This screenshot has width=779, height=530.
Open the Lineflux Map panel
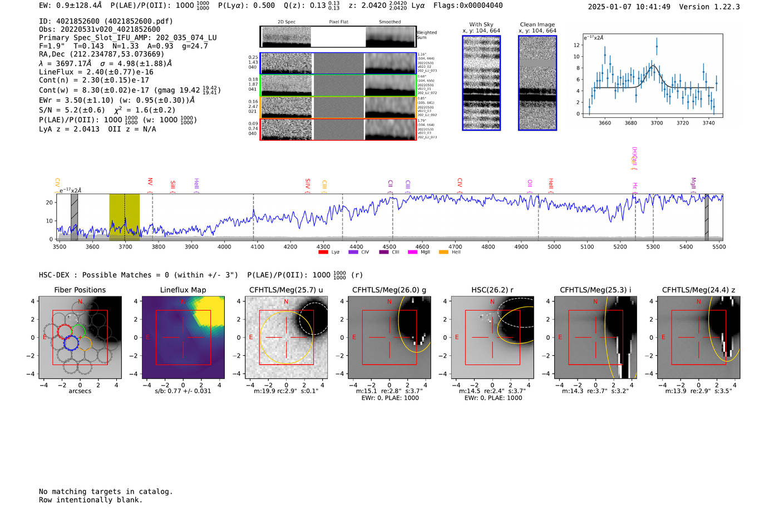(x=183, y=337)
